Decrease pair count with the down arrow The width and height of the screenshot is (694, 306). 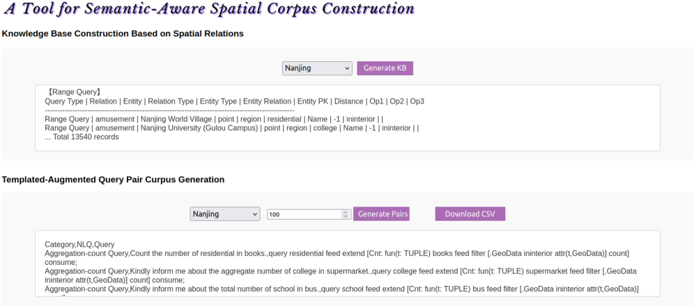tap(345, 216)
